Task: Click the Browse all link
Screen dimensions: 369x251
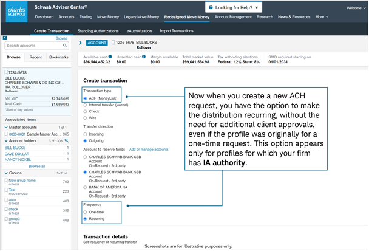Action: [36, 166]
